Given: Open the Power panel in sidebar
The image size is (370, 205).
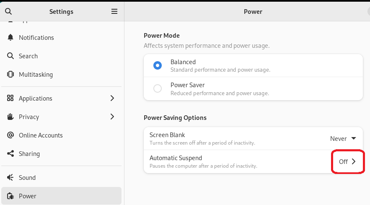Looking at the screenshot, I should [x=28, y=196].
